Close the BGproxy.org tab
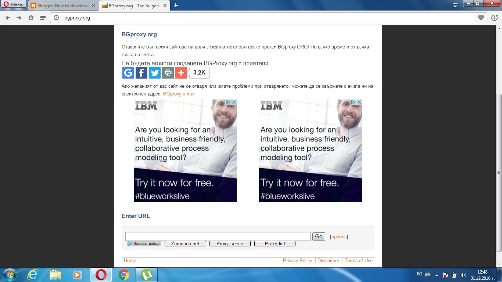Viewport: 502px width, 282px height. click(165, 6)
